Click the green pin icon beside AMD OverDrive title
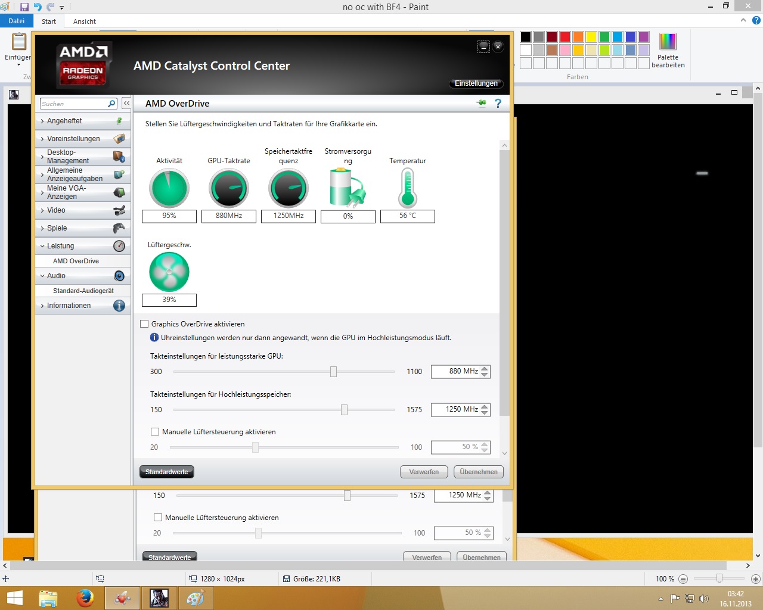 pyautogui.click(x=482, y=103)
